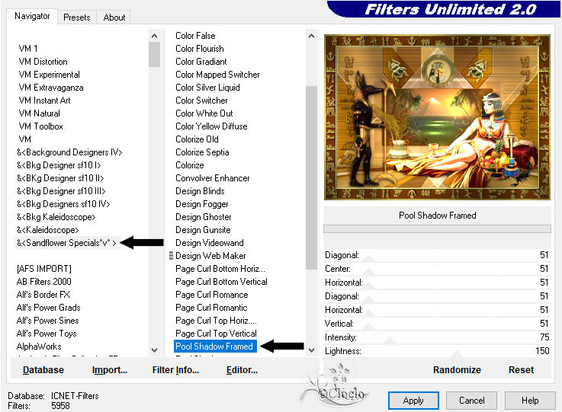The width and height of the screenshot is (562, 412).
Task: Select the &<Sandflower Specials°v° > category
Action: point(66,243)
